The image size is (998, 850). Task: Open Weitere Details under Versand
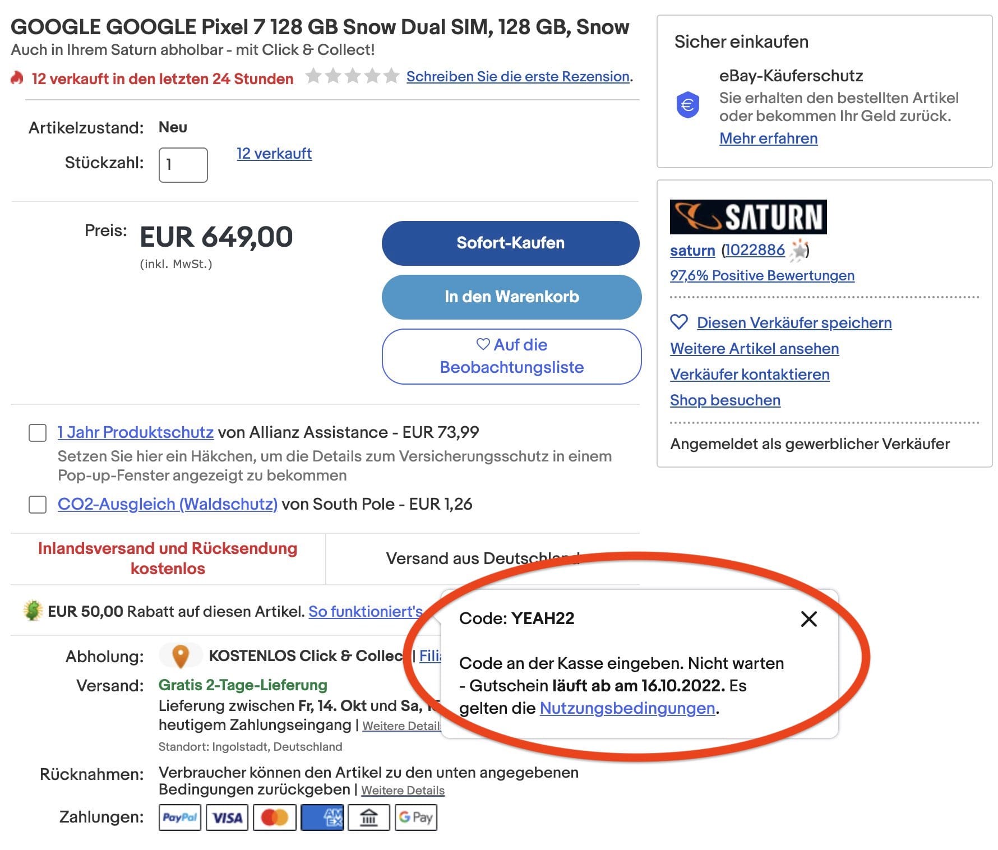tap(402, 726)
